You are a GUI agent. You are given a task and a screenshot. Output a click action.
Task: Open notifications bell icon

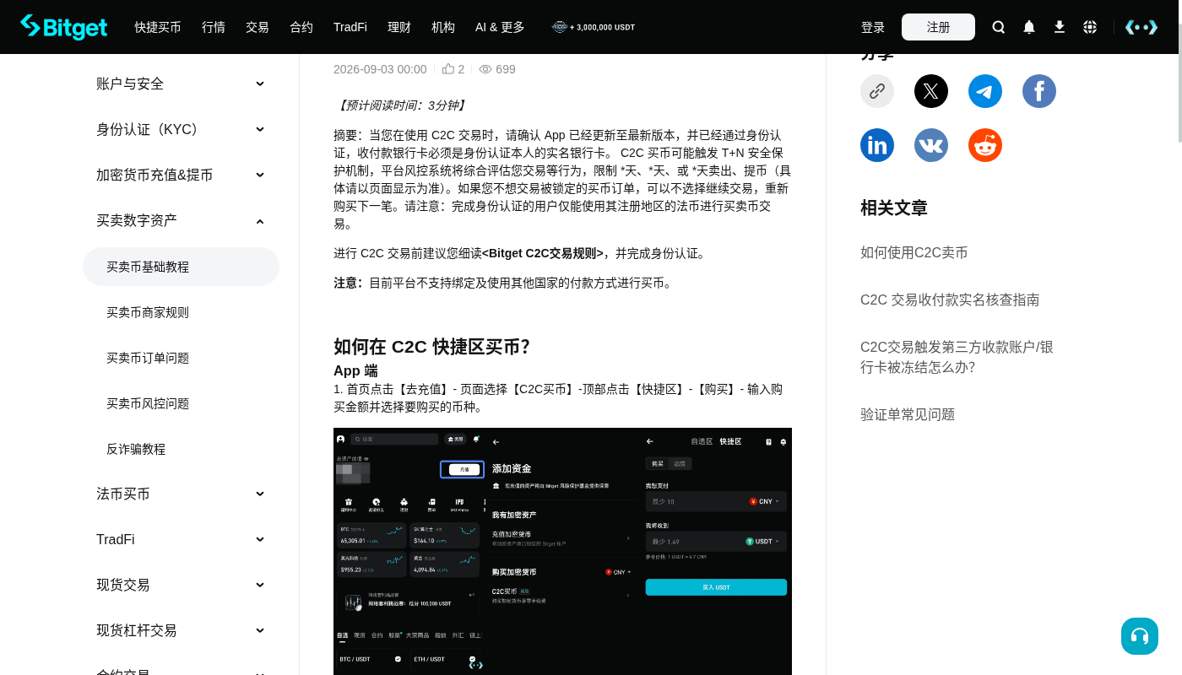pos(1029,27)
